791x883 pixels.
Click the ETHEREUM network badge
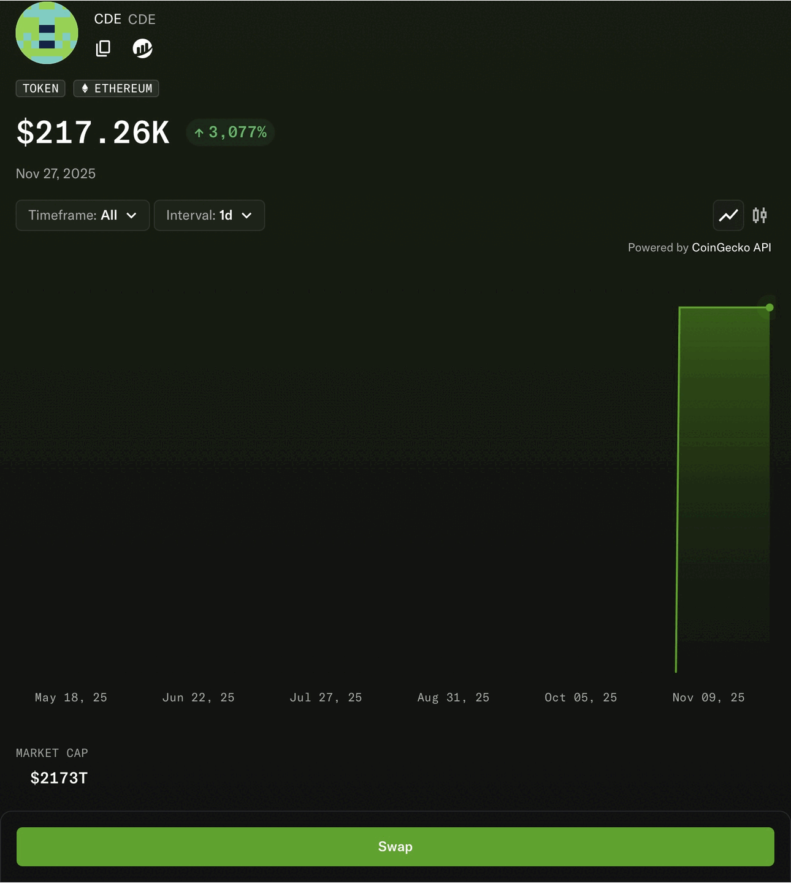(x=117, y=88)
